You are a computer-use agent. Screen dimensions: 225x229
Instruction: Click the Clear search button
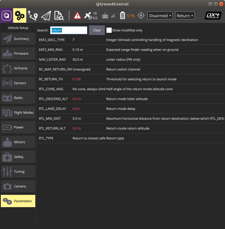point(97,30)
